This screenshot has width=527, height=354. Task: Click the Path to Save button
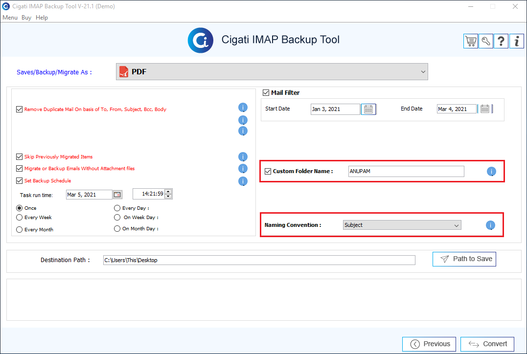pyautogui.click(x=464, y=259)
